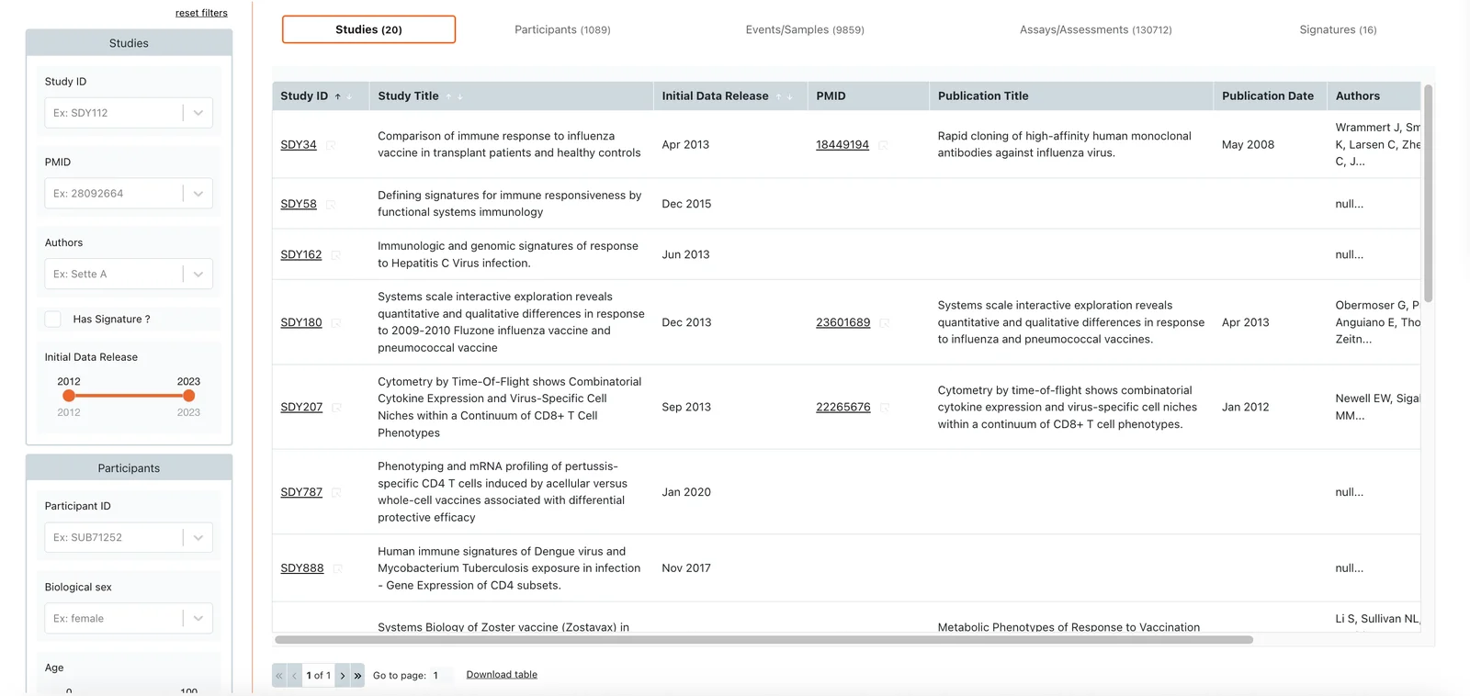
Task: Jump to the last page of results
Action: coord(357,676)
